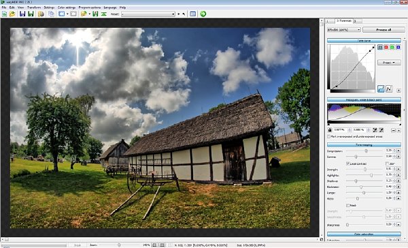Enable mark overexposed and underexposed areas checkbox
This screenshot has height=248, width=408.
tap(329, 136)
